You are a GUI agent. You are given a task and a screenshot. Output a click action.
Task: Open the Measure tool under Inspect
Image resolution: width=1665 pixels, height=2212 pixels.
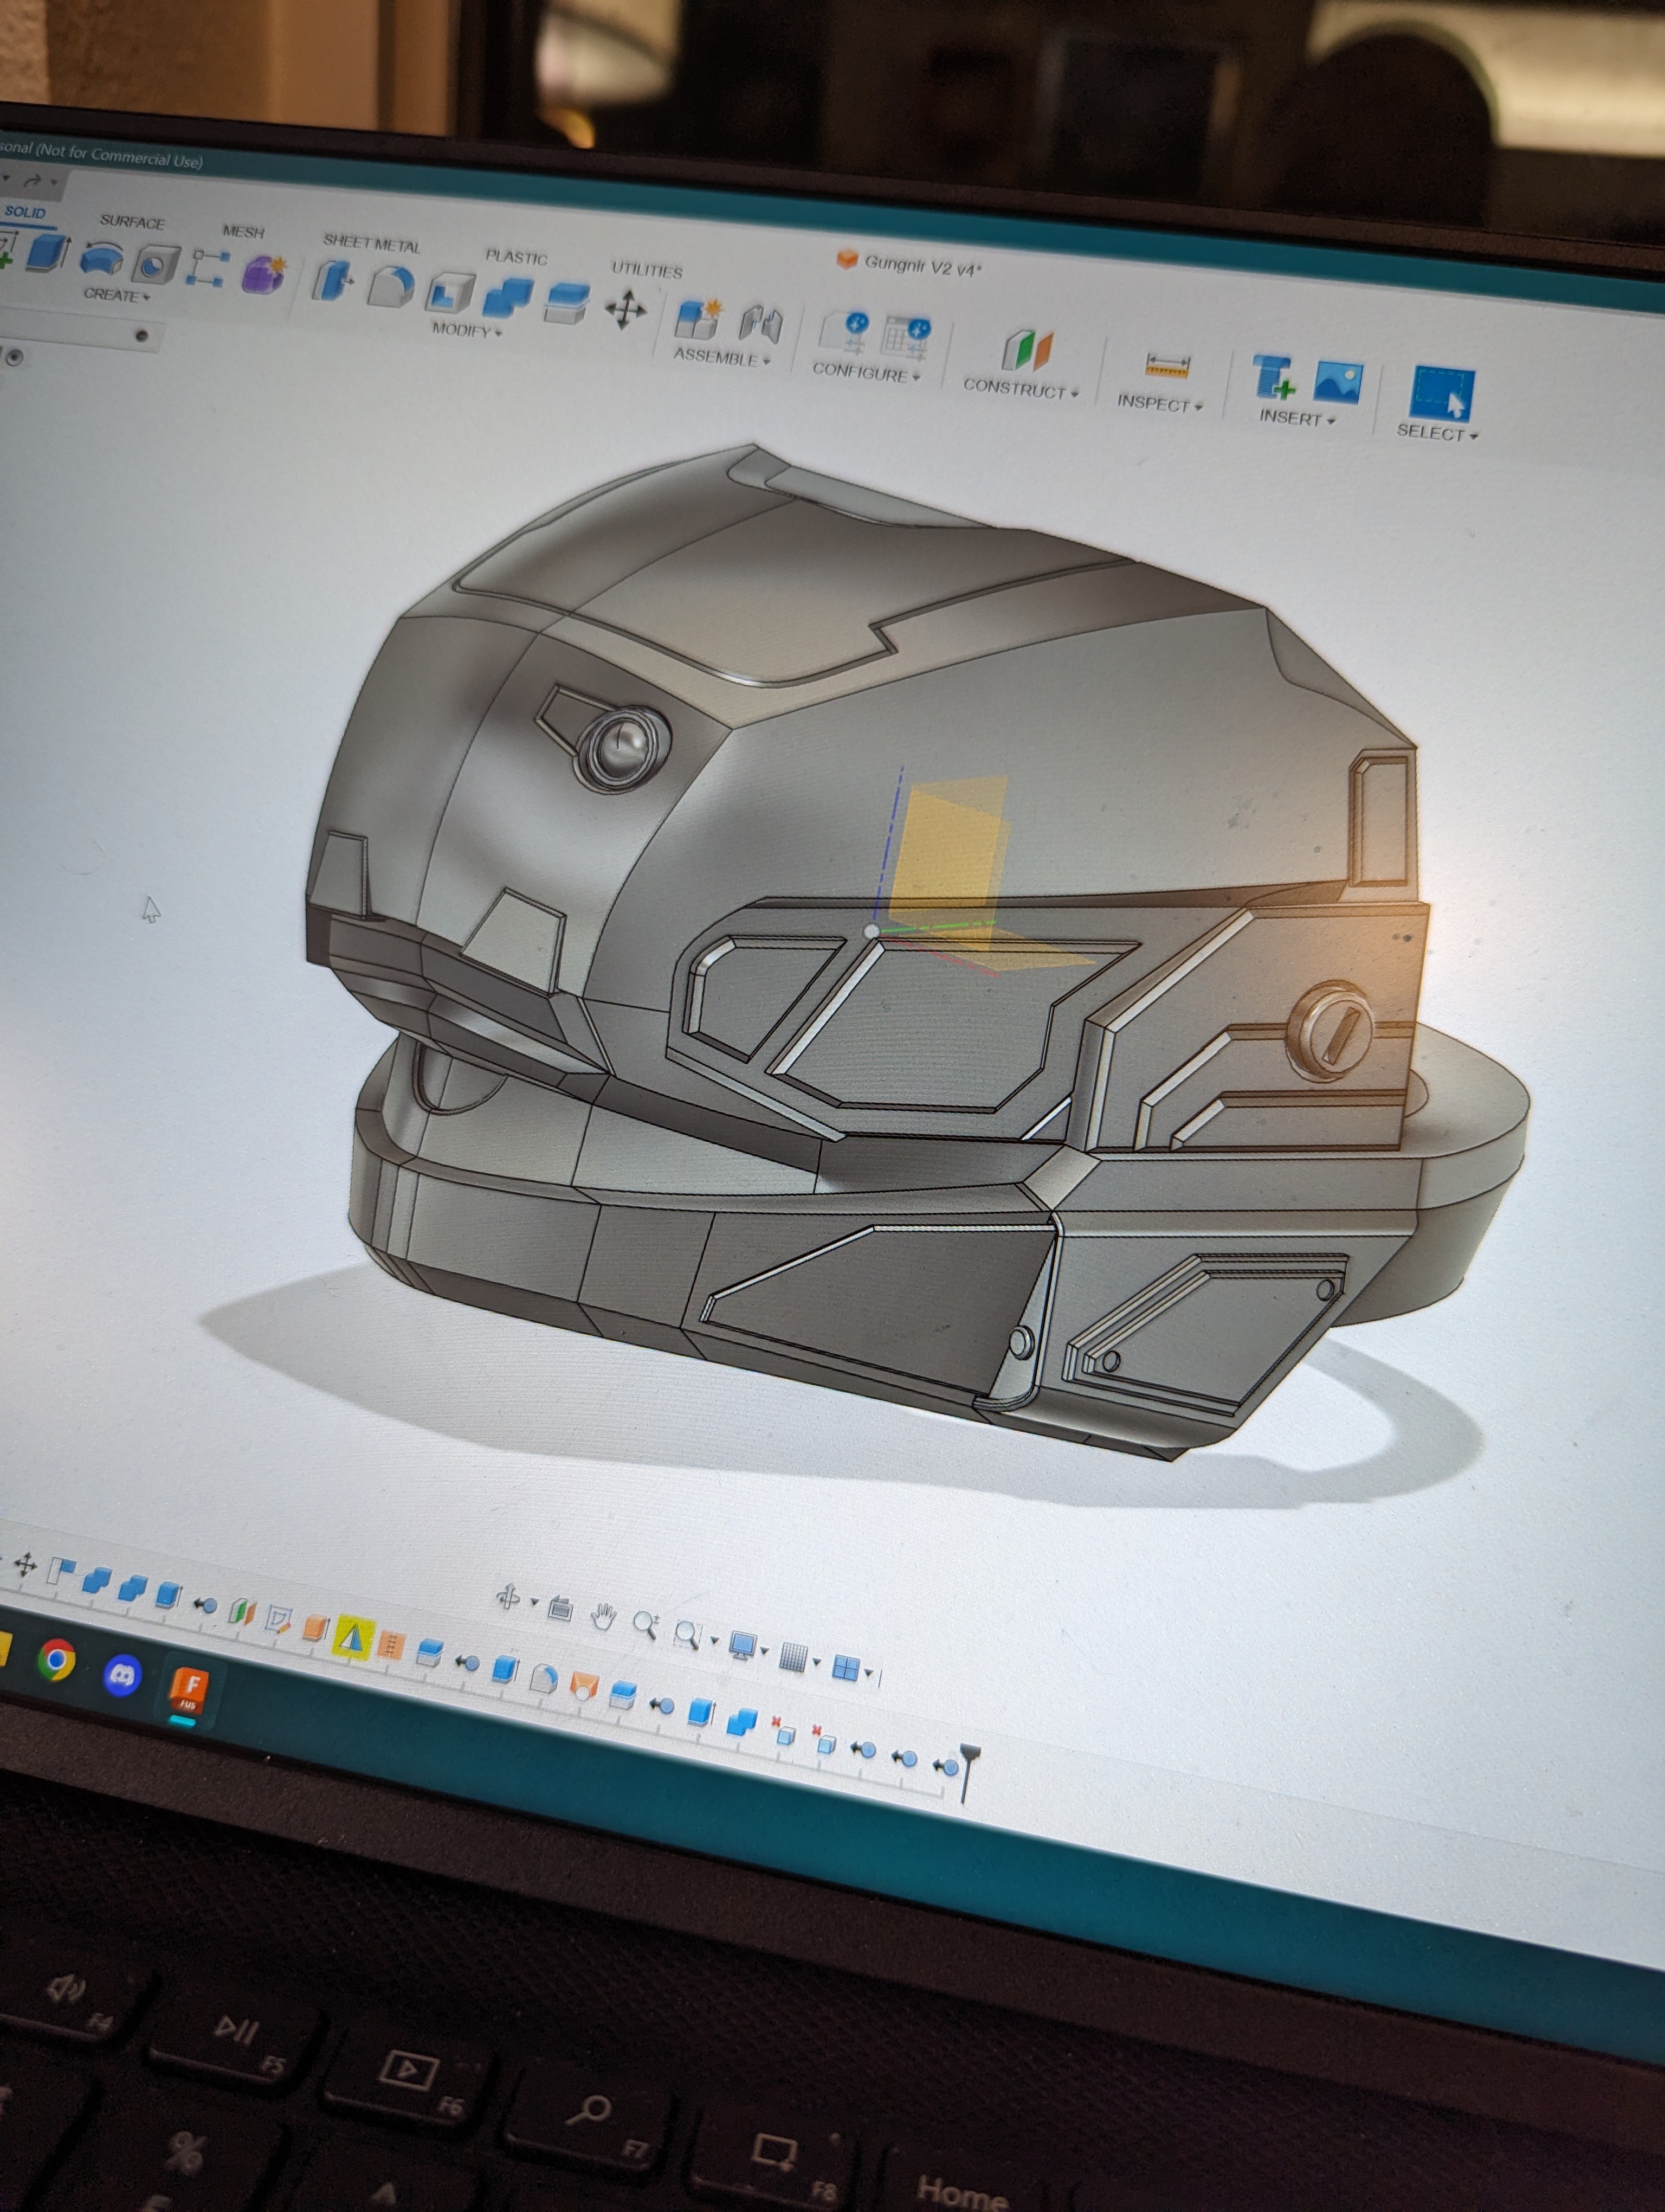pyautogui.click(x=1166, y=366)
